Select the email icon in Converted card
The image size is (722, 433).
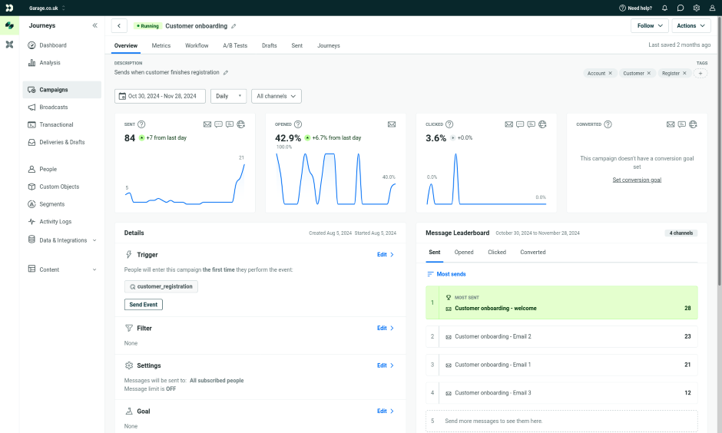pyautogui.click(x=671, y=124)
